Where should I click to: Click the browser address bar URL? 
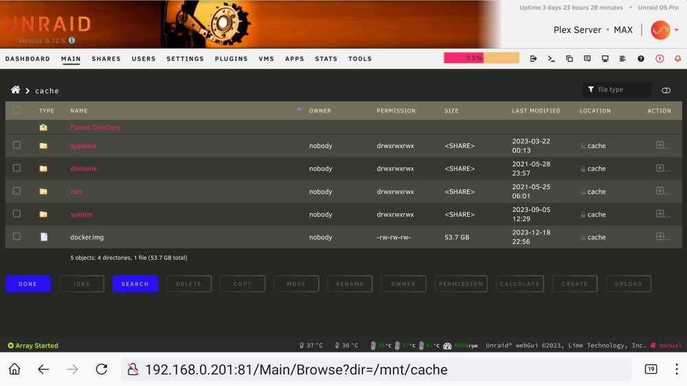[x=296, y=370]
